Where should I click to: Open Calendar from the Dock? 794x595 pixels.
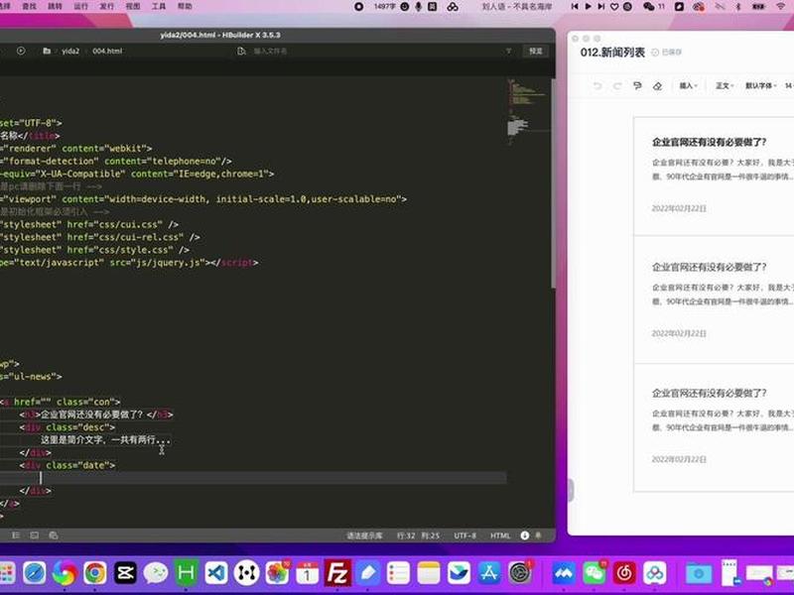(x=308, y=573)
